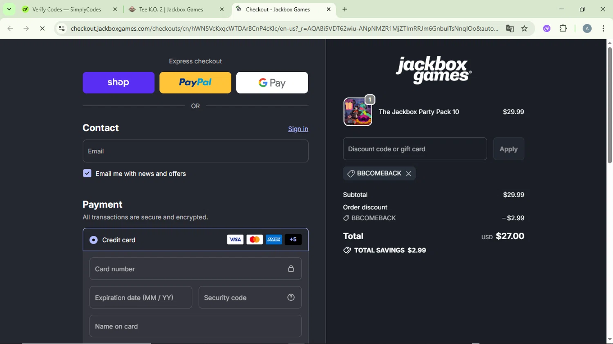Bookmark this page with star icon
This screenshot has width=613, height=344.
525,29
